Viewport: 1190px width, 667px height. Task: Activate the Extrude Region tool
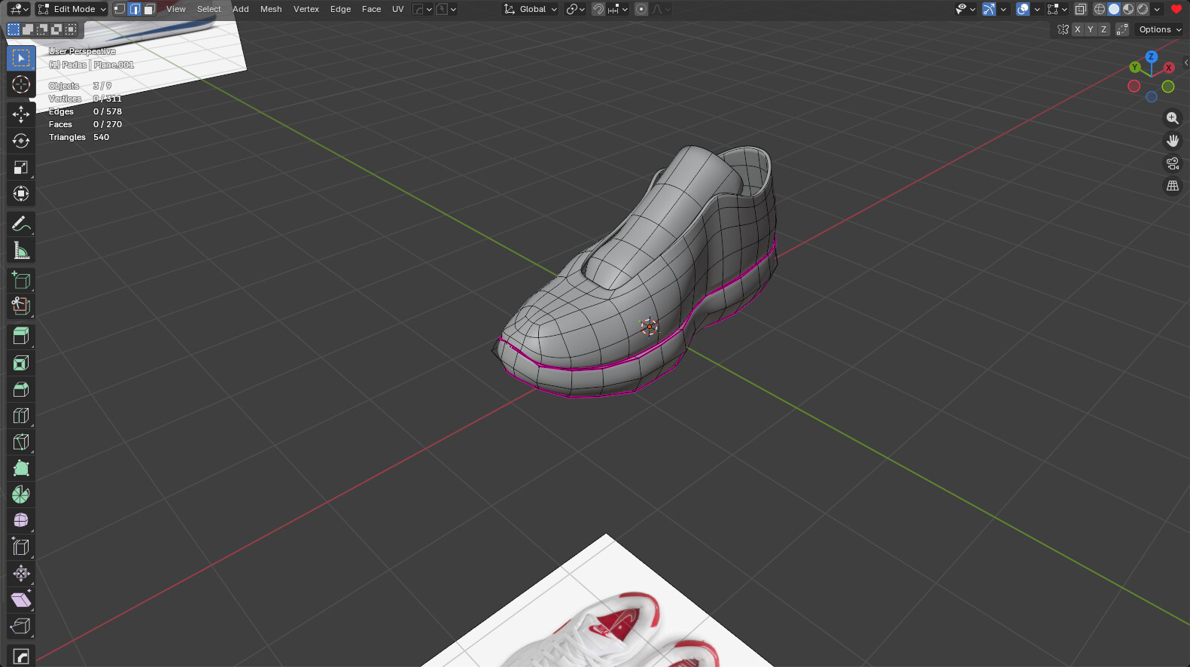pos(21,336)
